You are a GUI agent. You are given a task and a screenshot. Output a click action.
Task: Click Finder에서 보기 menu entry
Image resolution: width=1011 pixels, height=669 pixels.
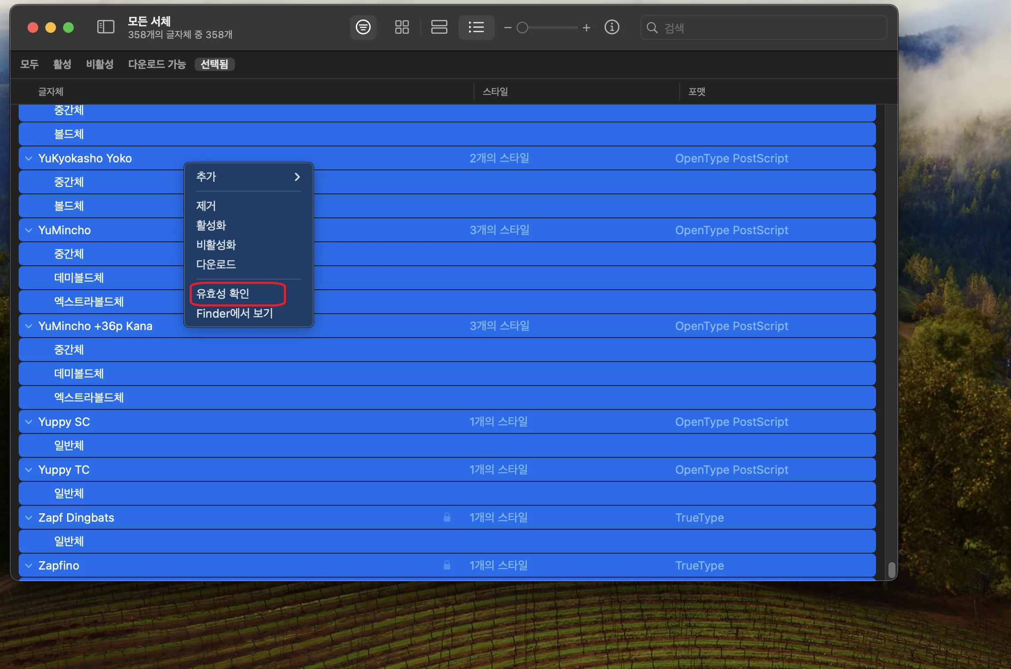coord(235,314)
